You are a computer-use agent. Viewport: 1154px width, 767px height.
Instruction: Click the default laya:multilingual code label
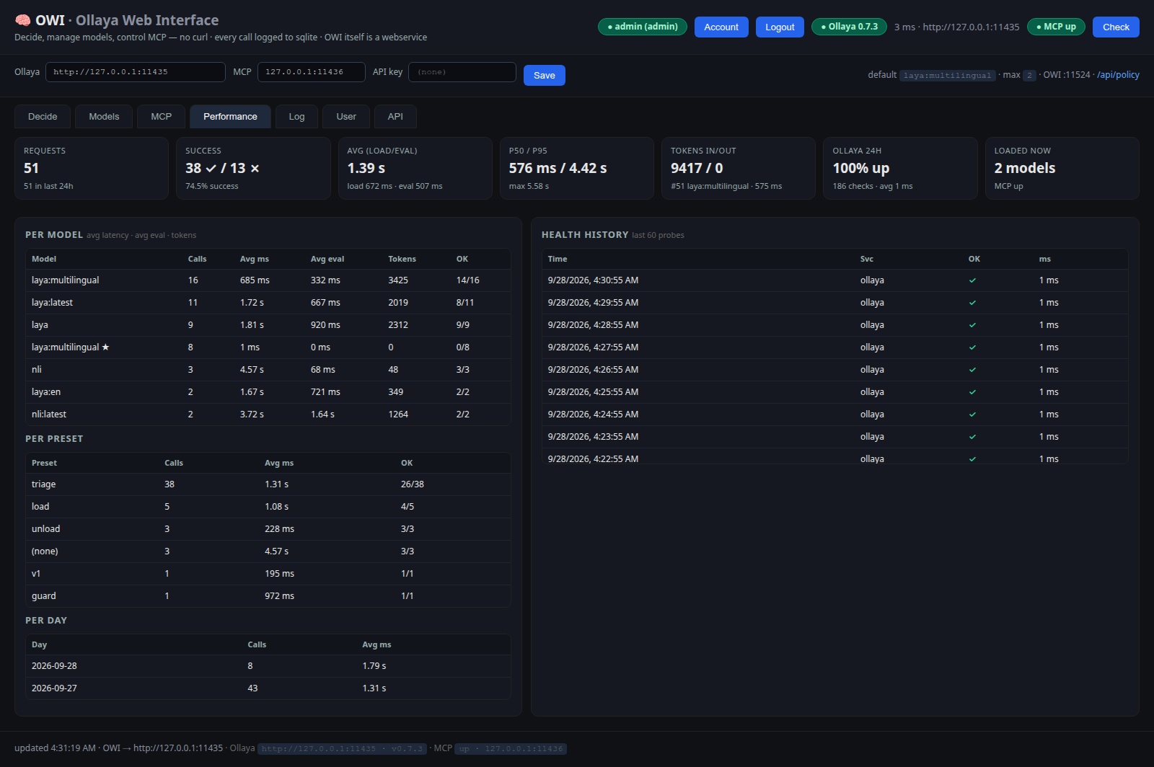pyautogui.click(x=948, y=76)
